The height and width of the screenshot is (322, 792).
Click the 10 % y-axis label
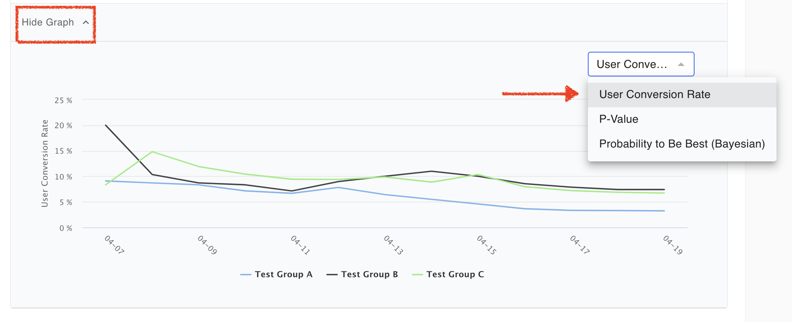63,177
